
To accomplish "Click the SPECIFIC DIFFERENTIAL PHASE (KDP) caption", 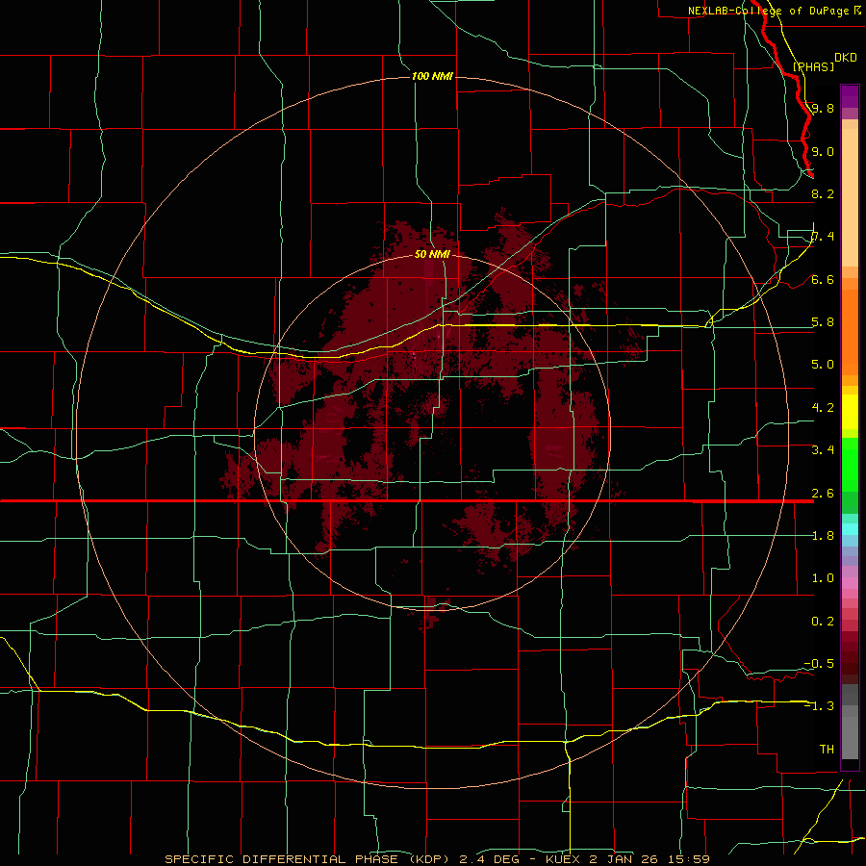I will pyautogui.click(x=308, y=859).
